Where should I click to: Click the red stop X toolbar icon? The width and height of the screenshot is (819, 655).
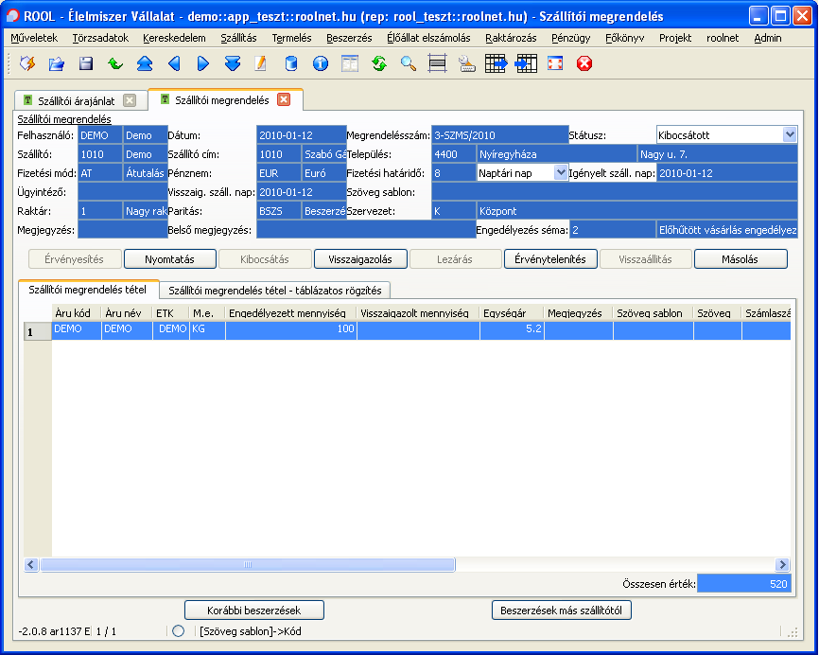(x=584, y=63)
